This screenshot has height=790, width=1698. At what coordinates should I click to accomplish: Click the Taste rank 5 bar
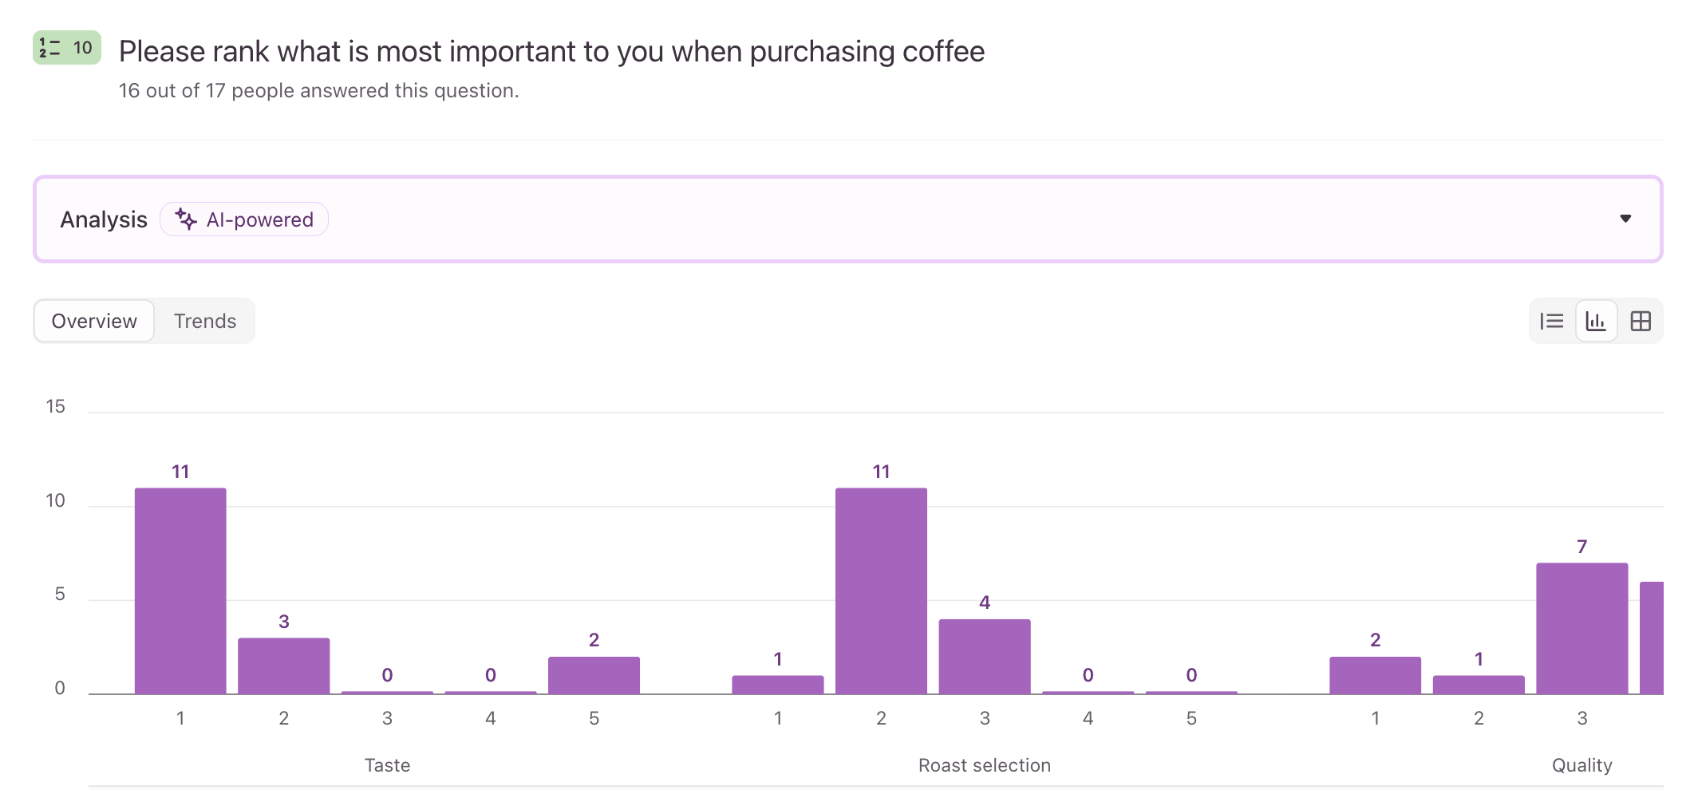click(x=594, y=675)
